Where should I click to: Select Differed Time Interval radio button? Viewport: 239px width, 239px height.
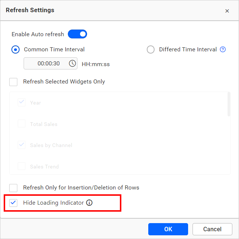coord(150,49)
